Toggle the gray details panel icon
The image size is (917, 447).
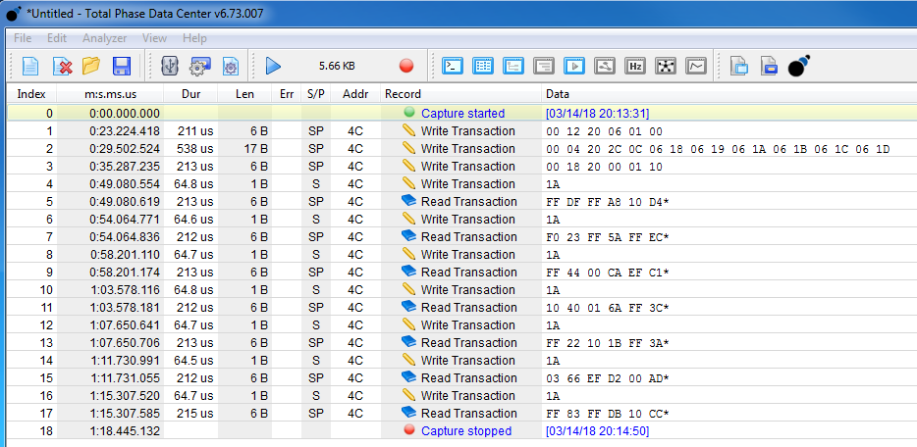[544, 66]
